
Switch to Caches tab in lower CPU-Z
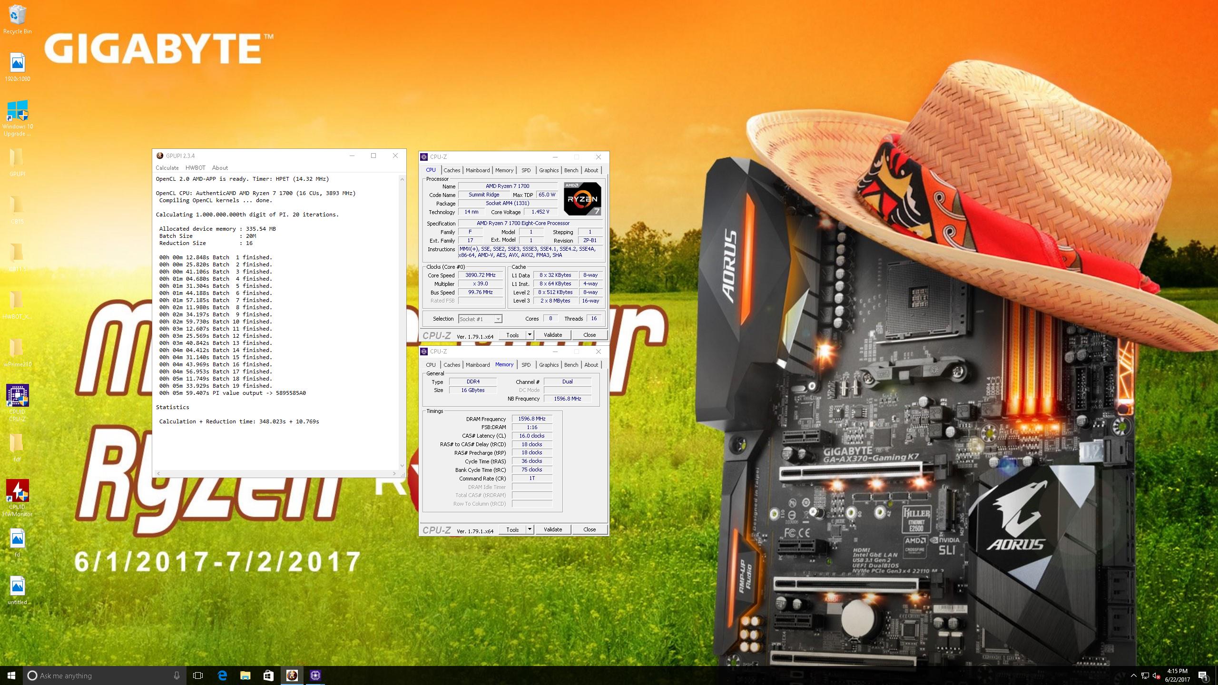(x=452, y=365)
